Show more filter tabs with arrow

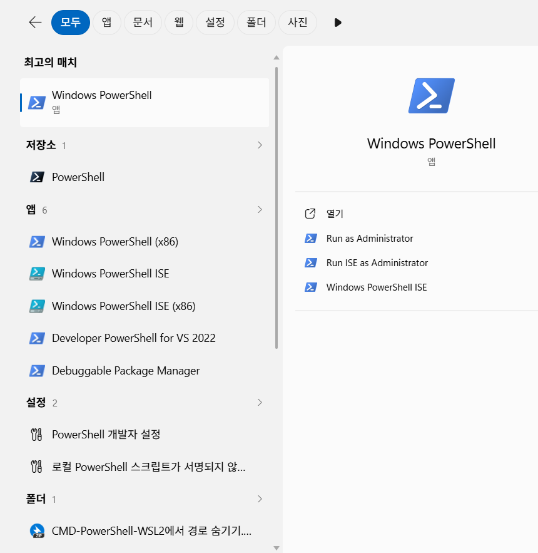(x=338, y=23)
